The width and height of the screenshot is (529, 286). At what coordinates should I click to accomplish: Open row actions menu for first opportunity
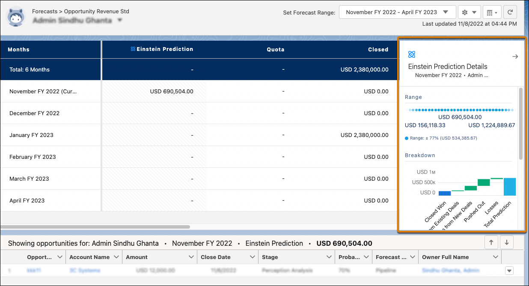[509, 271]
